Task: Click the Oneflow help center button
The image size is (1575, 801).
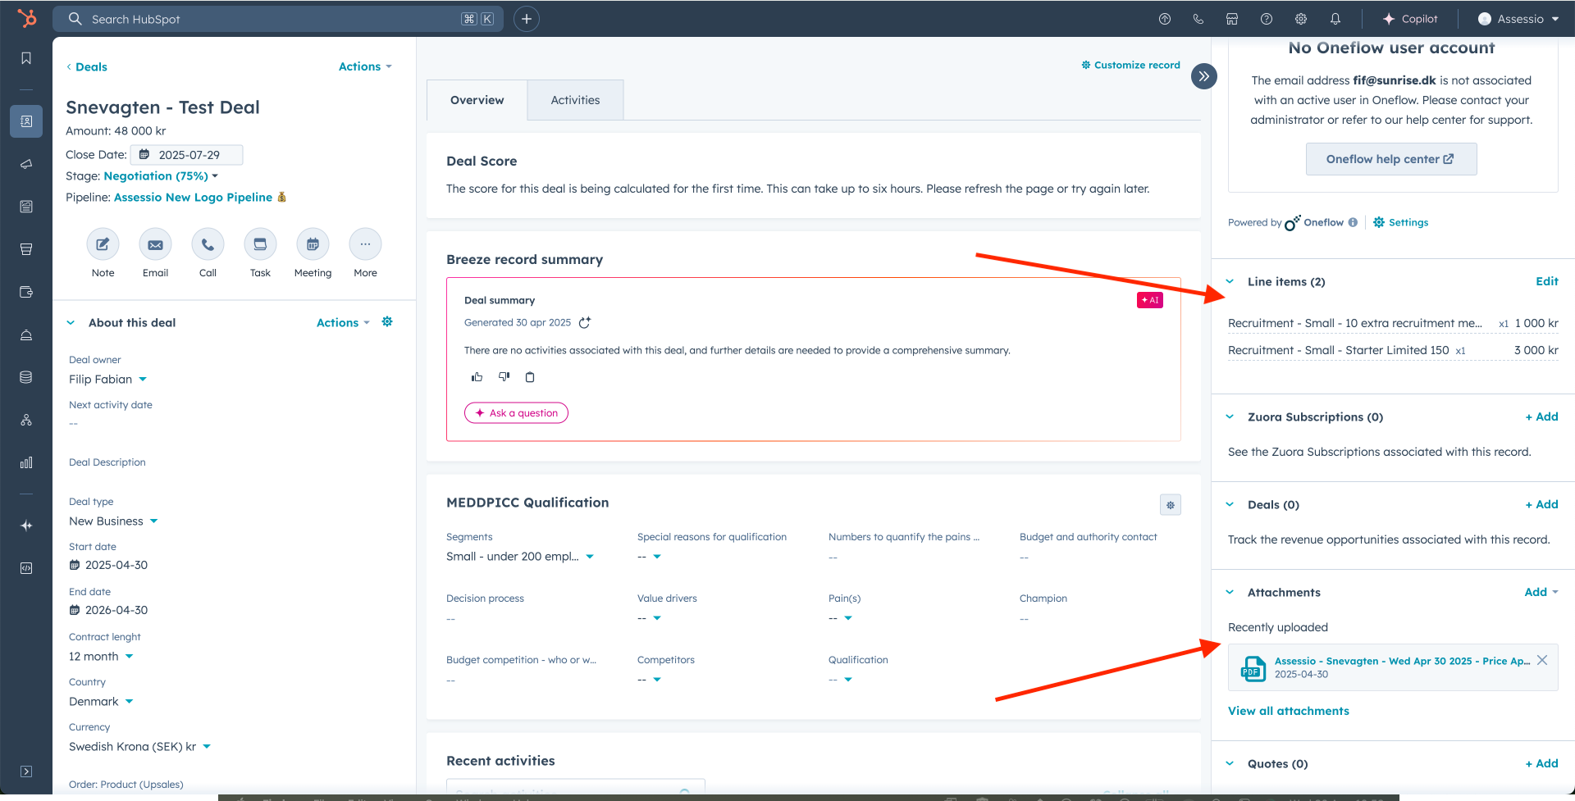Action: pos(1390,159)
